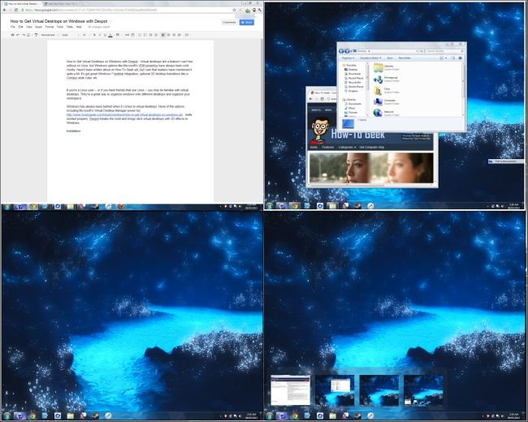
Task: Select Music under Libraries in Explorer
Action: point(350,108)
